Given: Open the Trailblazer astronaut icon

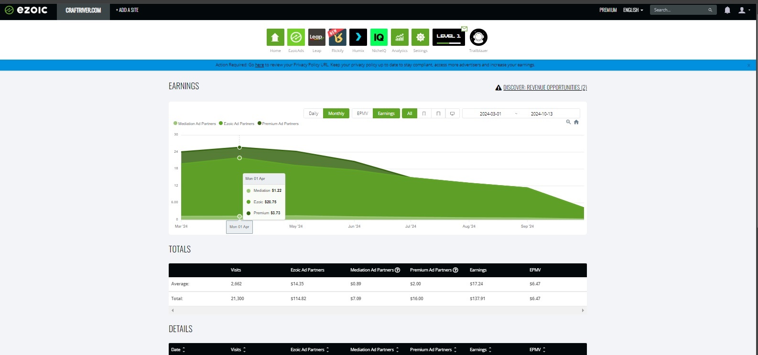Looking at the screenshot, I should tap(478, 37).
